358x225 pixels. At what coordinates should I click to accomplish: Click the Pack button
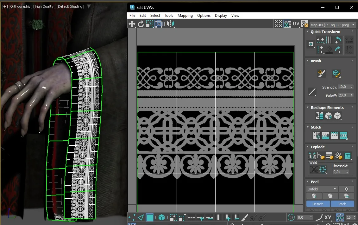coord(342,204)
